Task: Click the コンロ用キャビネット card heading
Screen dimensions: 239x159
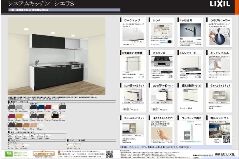Action: point(163,85)
